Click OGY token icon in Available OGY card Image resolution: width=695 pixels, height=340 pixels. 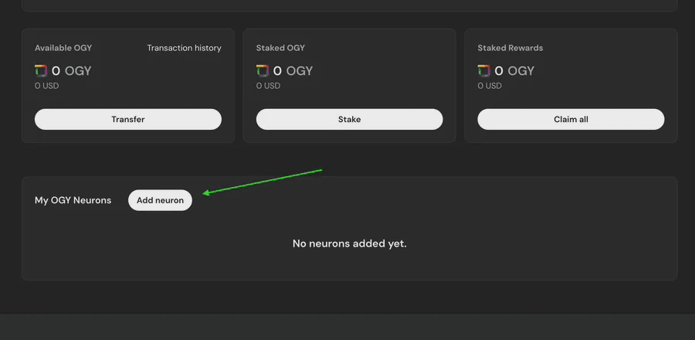[x=41, y=70]
